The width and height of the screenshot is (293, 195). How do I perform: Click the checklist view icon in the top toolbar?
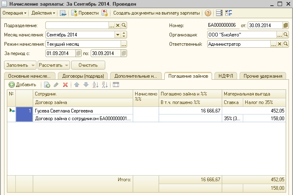click(x=229, y=13)
